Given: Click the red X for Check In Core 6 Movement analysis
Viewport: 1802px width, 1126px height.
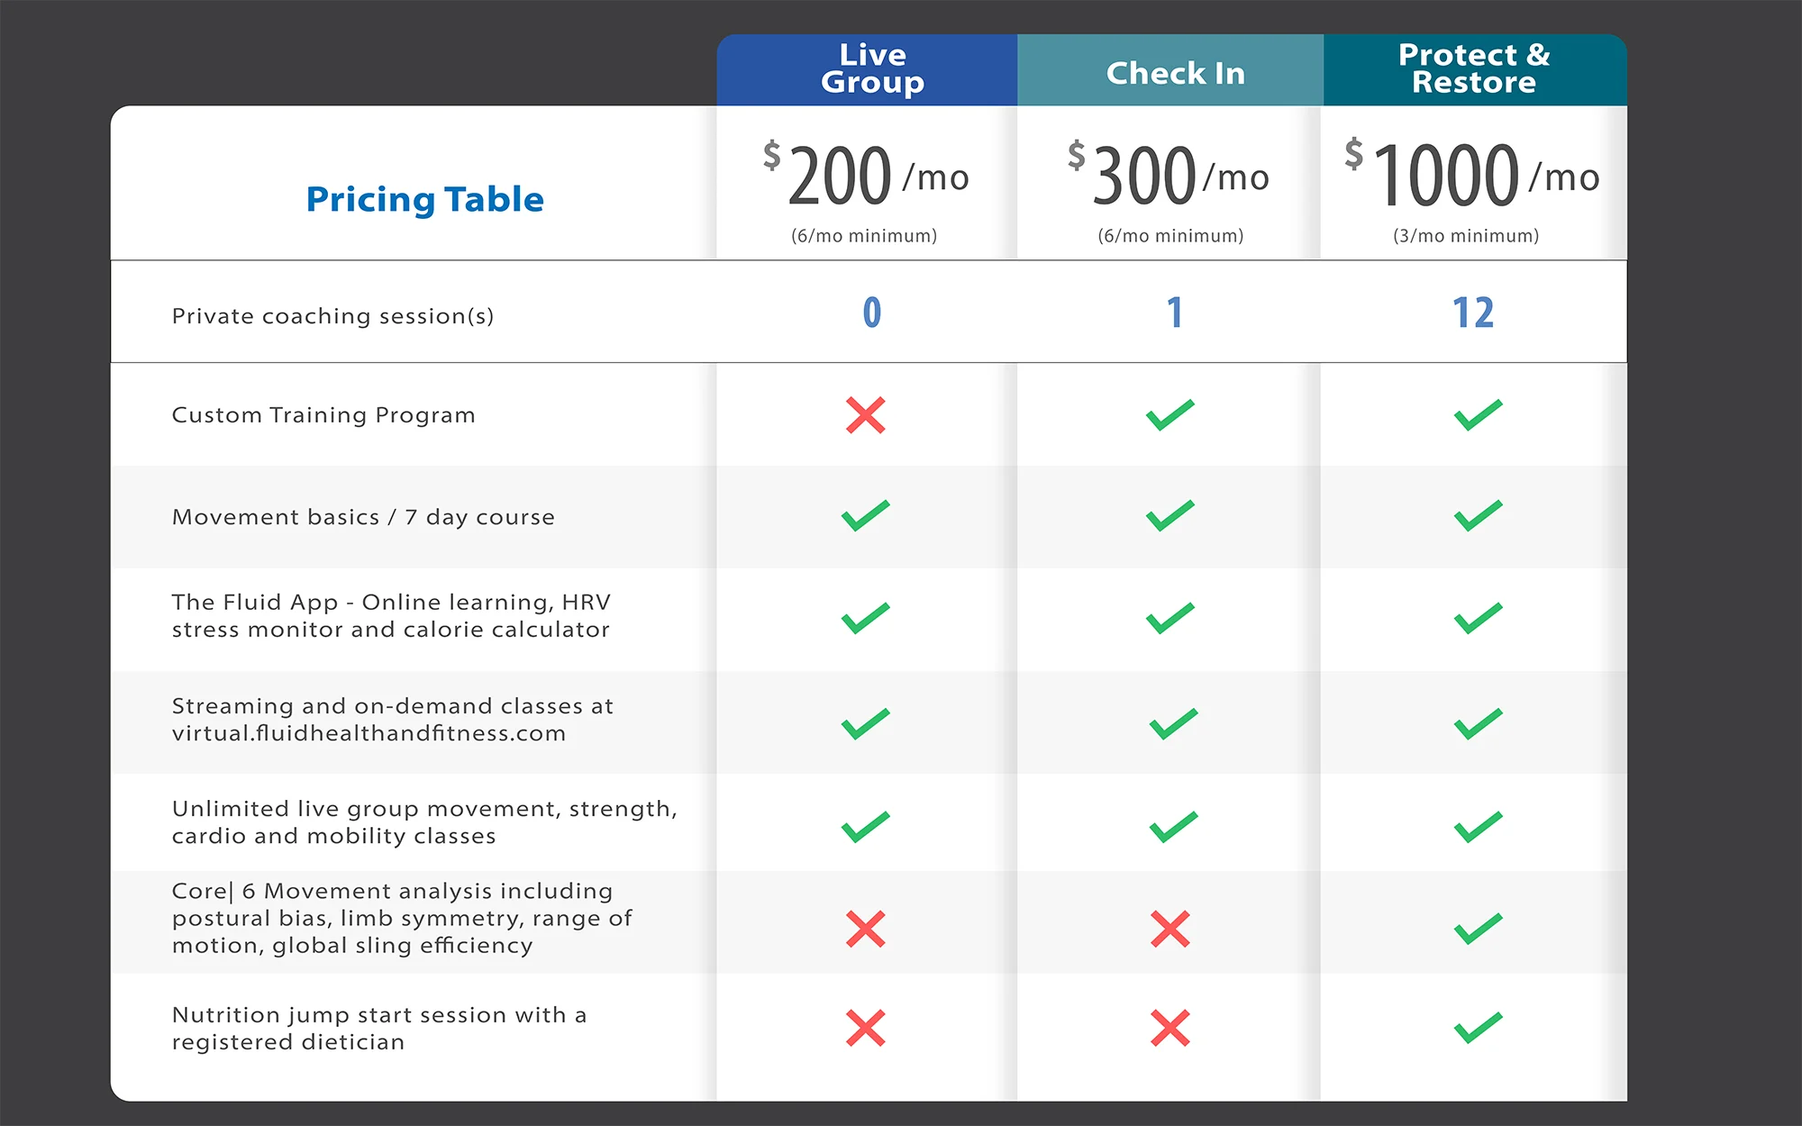Looking at the screenshot, I should [x=1170, y=929].
